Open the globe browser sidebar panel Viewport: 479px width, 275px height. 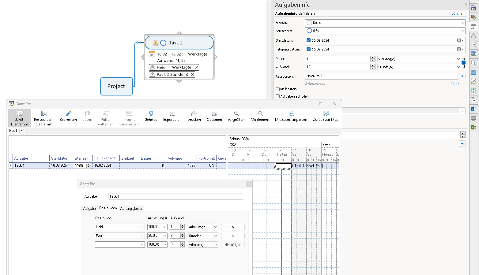coord(473,118)
